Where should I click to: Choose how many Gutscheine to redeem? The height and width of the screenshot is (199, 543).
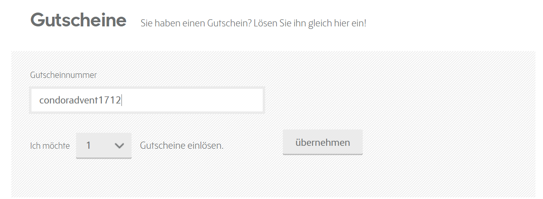(104, 145)
